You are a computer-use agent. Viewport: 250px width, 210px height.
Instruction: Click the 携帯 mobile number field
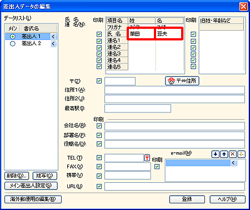128,175
